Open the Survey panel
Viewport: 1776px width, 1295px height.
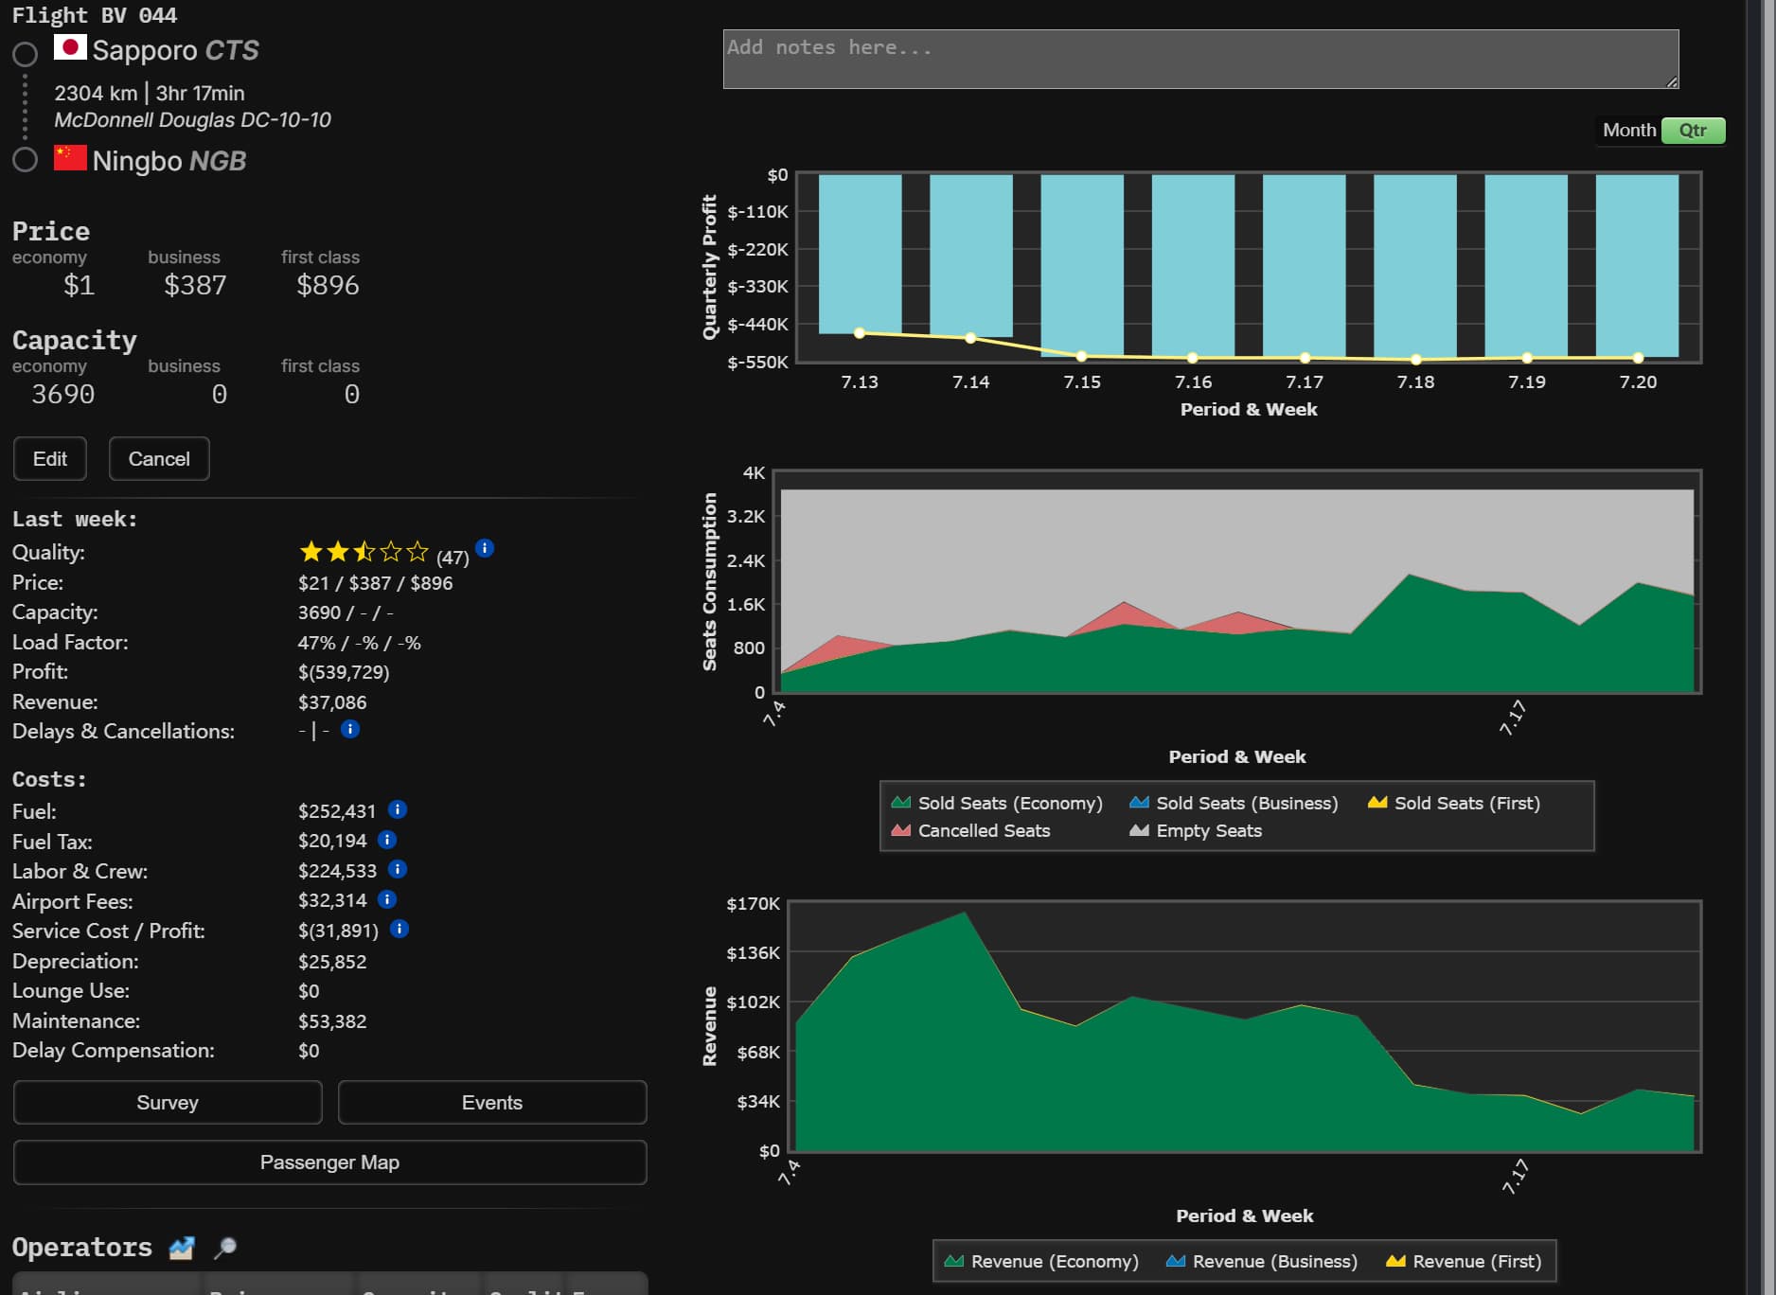point(168,1103)
